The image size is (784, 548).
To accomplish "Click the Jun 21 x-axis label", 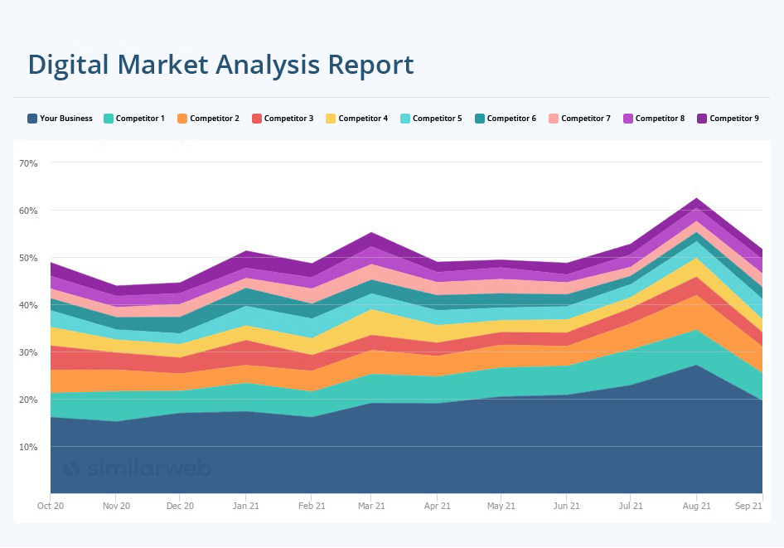I will 566,506.
